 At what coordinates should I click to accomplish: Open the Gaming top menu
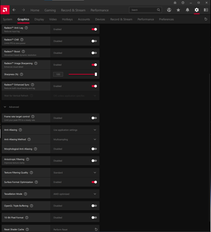50,10
